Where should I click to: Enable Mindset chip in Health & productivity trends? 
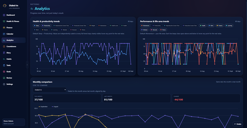(x=64, y=30)
